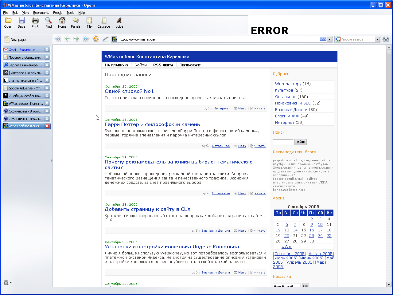The height and width of the screenshot is (295, 393).
Task: Click the Войти link in site nav
Action: pyautogui.click(x=140, y=65)
